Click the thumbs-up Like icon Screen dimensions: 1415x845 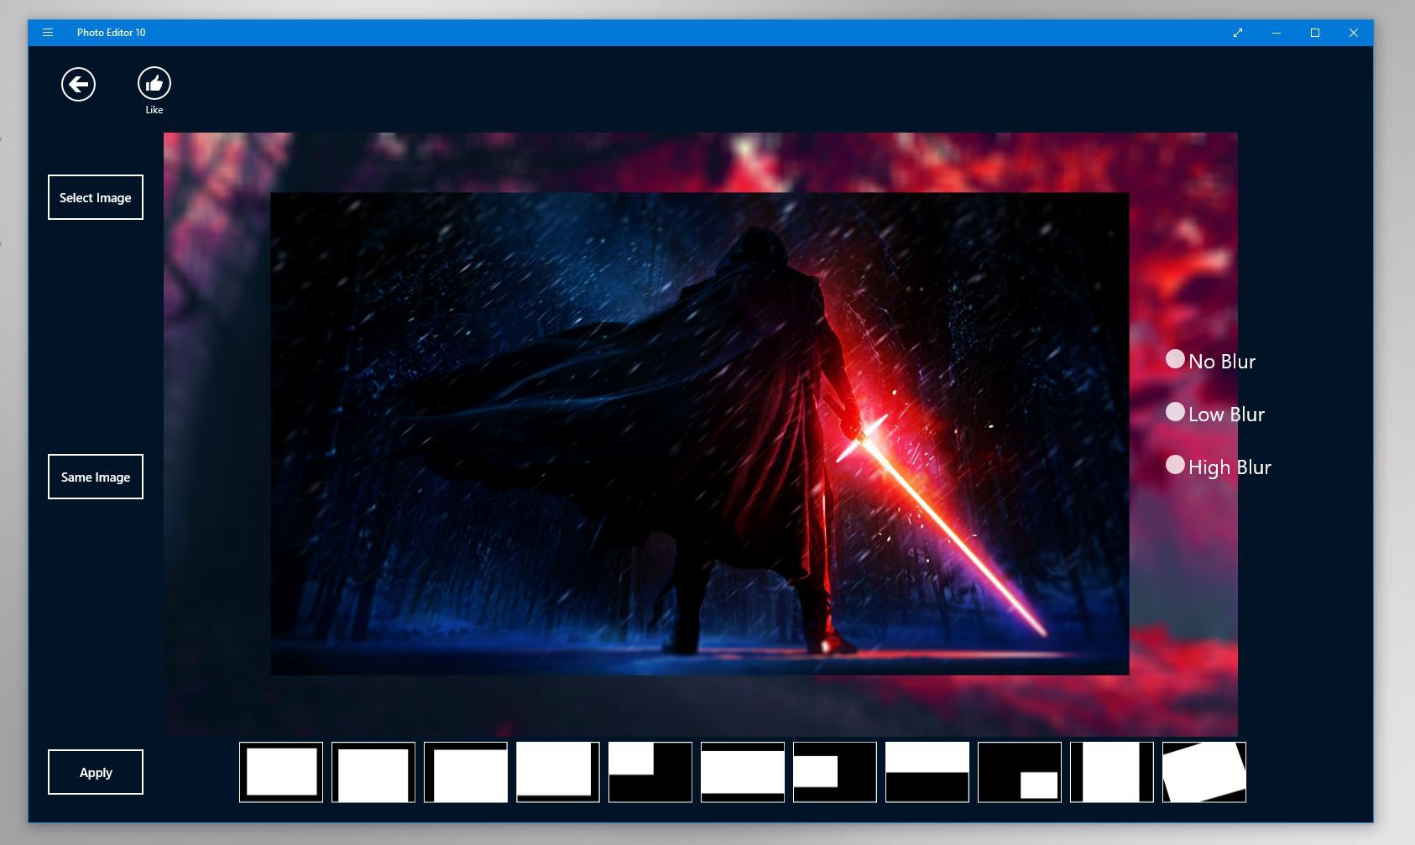tap(154, 83)
